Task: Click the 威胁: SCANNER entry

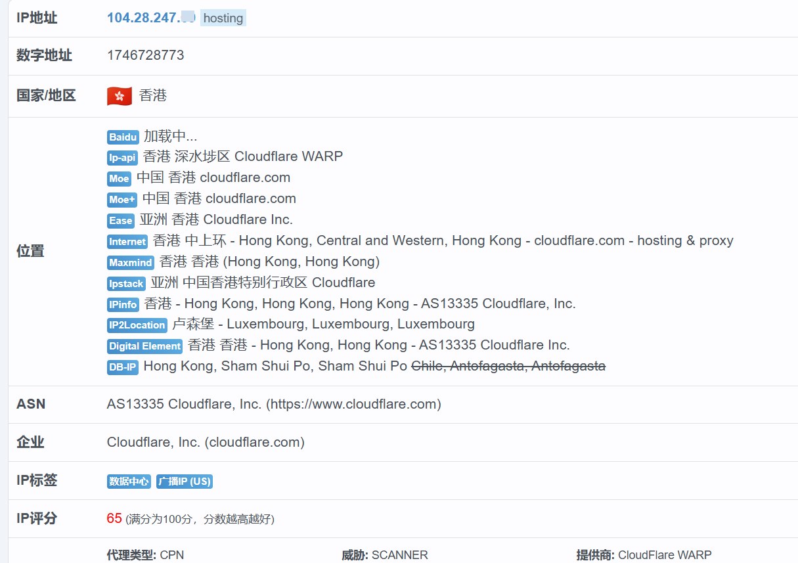Action: (385, 555)
